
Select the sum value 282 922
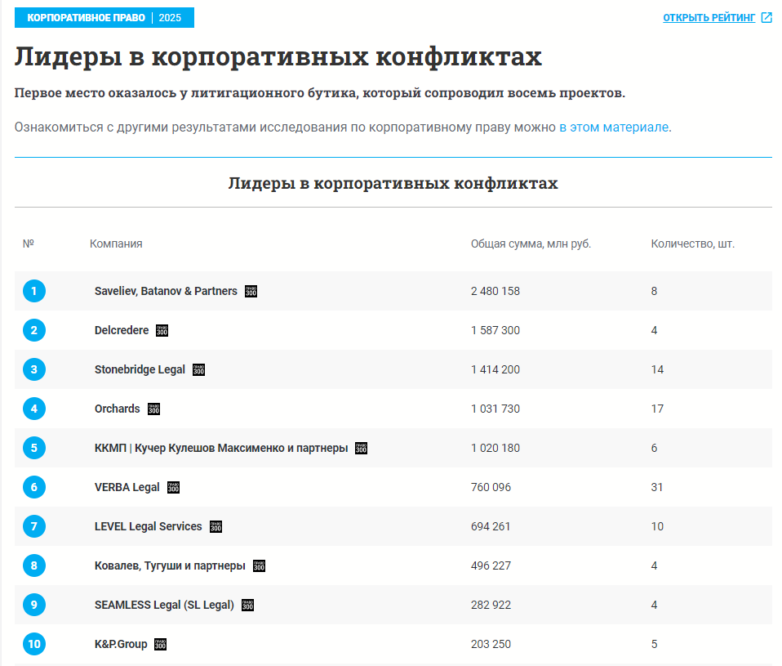tap(491, 605)
